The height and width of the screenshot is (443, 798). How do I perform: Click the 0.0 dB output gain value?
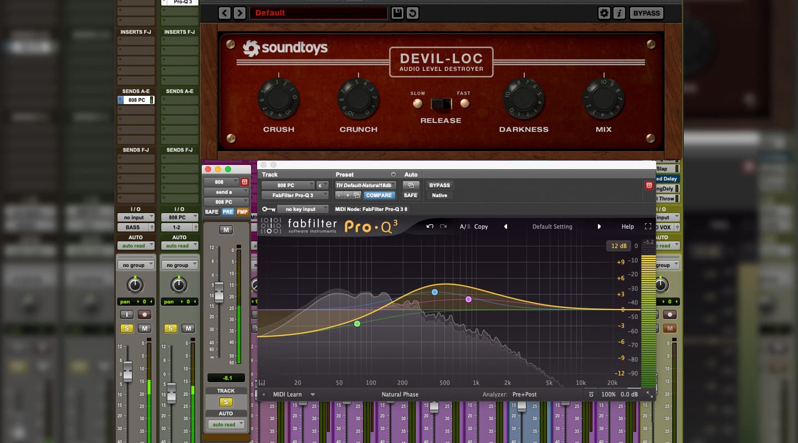(x=629, y=394)
